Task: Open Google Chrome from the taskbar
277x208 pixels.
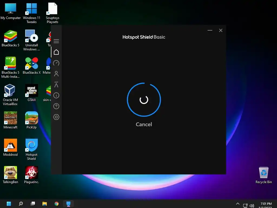Action: [57, 204]
